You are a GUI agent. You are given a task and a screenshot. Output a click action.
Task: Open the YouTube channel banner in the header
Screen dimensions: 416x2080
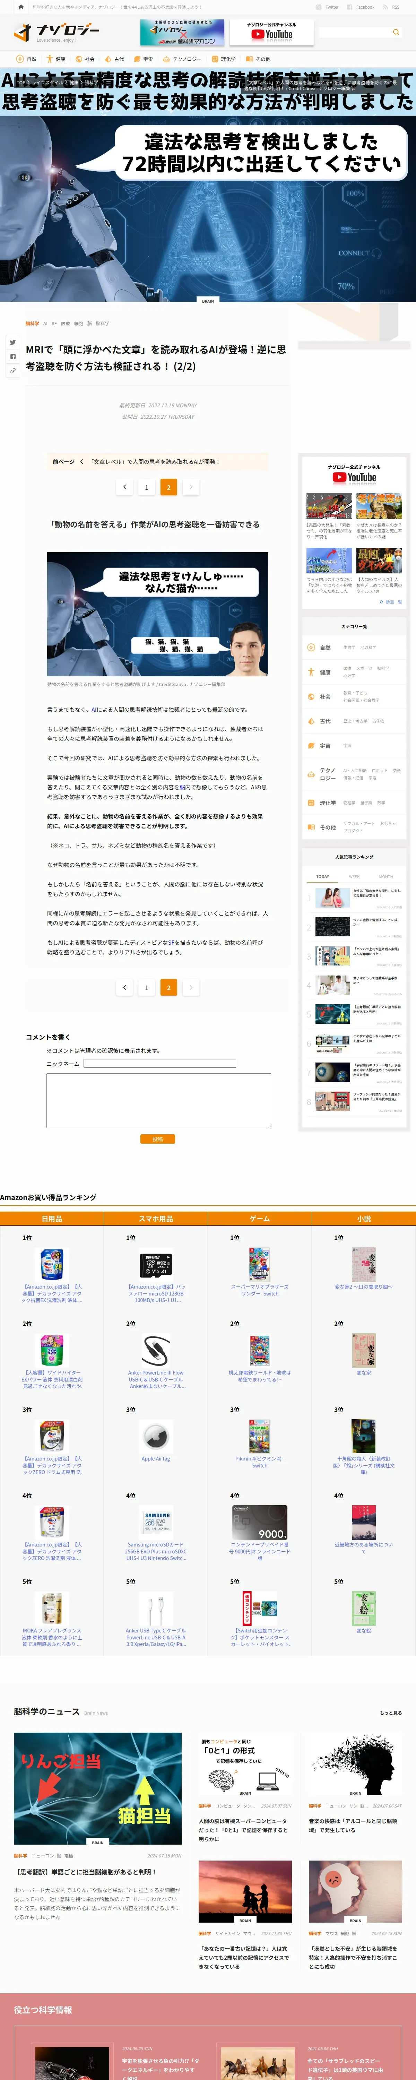click(271, 32)
